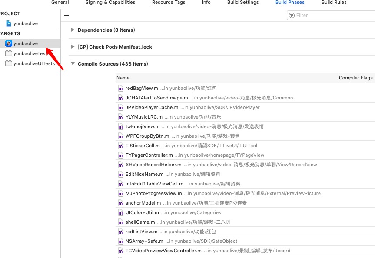Viewport: 375px width, 258px height.
Task: Click NSArray+Safe.m file icon
Action: [120, 242]
